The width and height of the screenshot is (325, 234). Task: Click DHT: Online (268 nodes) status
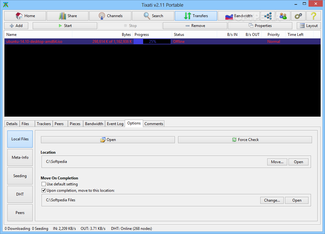coord(131,228)
